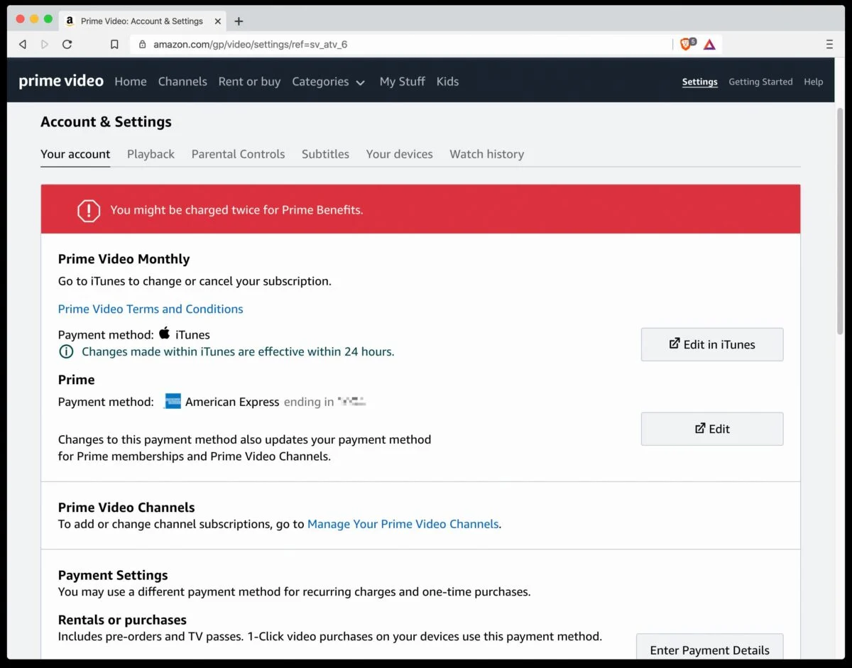852x668 pixels.
Task: Open the Parental Controls tab
Action: click(x=238, y=154)
